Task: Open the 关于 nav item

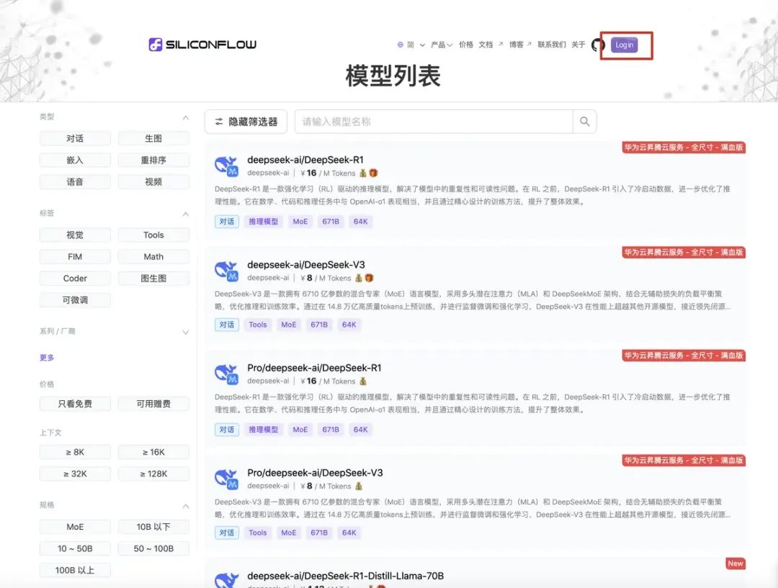Action: pyautogui.click(x=578, y=45)
